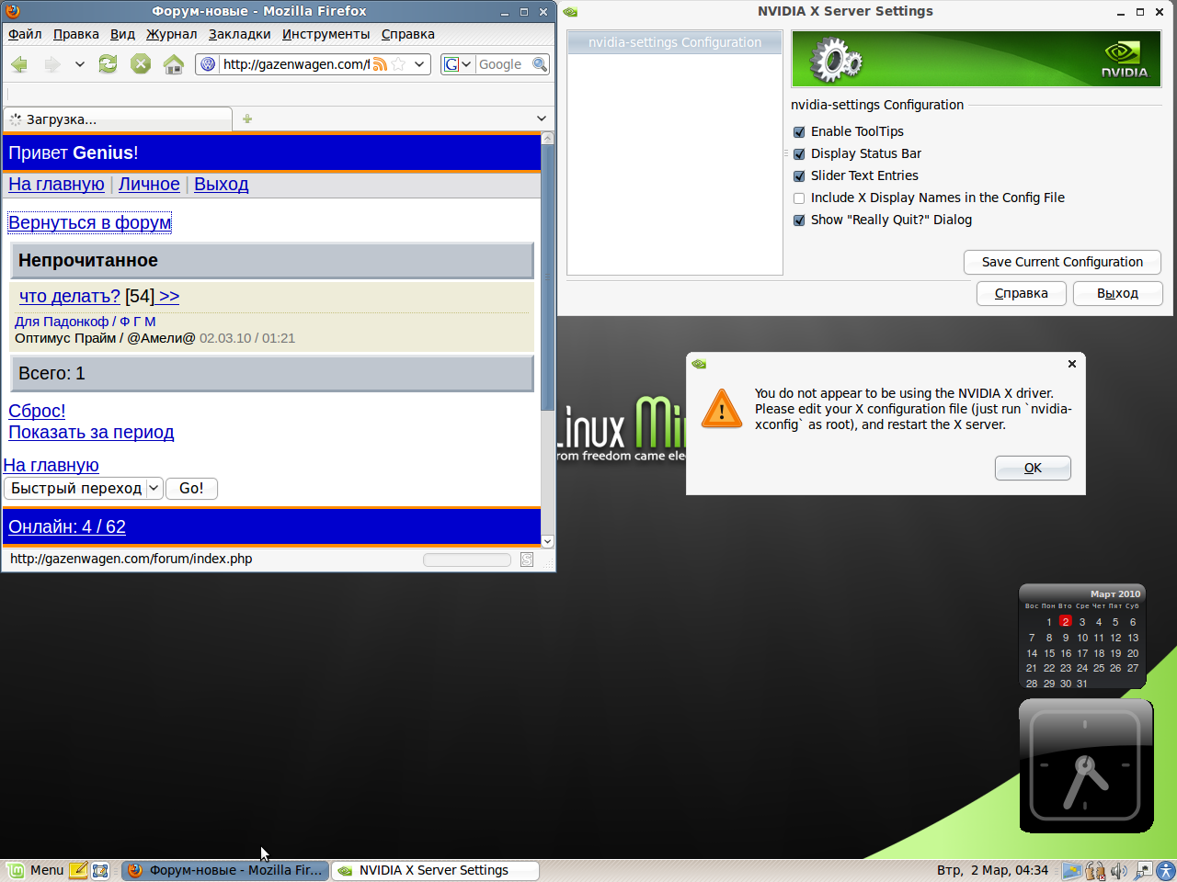Open the history dropdown next to forward arrow

(80, 64)
